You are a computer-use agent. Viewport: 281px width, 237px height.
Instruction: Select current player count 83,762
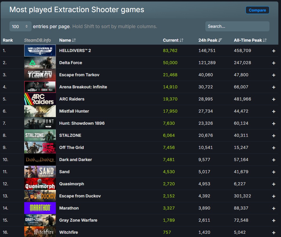click(170, 51)
